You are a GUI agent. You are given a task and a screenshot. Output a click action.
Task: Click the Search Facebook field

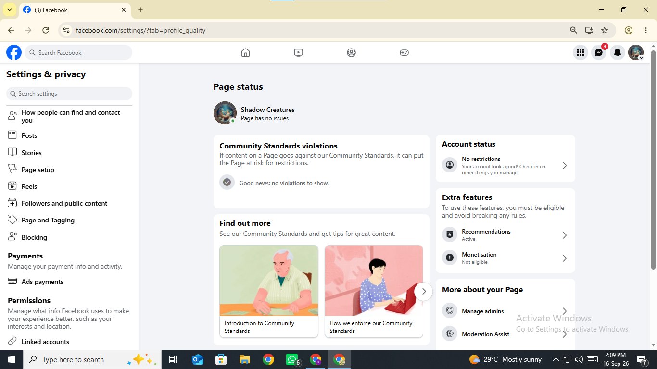coord(78,52)
